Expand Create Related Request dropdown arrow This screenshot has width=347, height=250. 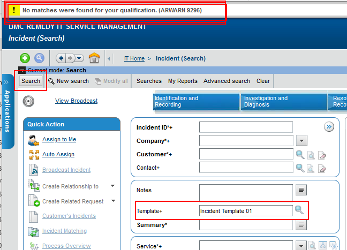click(x=113, y=201)
